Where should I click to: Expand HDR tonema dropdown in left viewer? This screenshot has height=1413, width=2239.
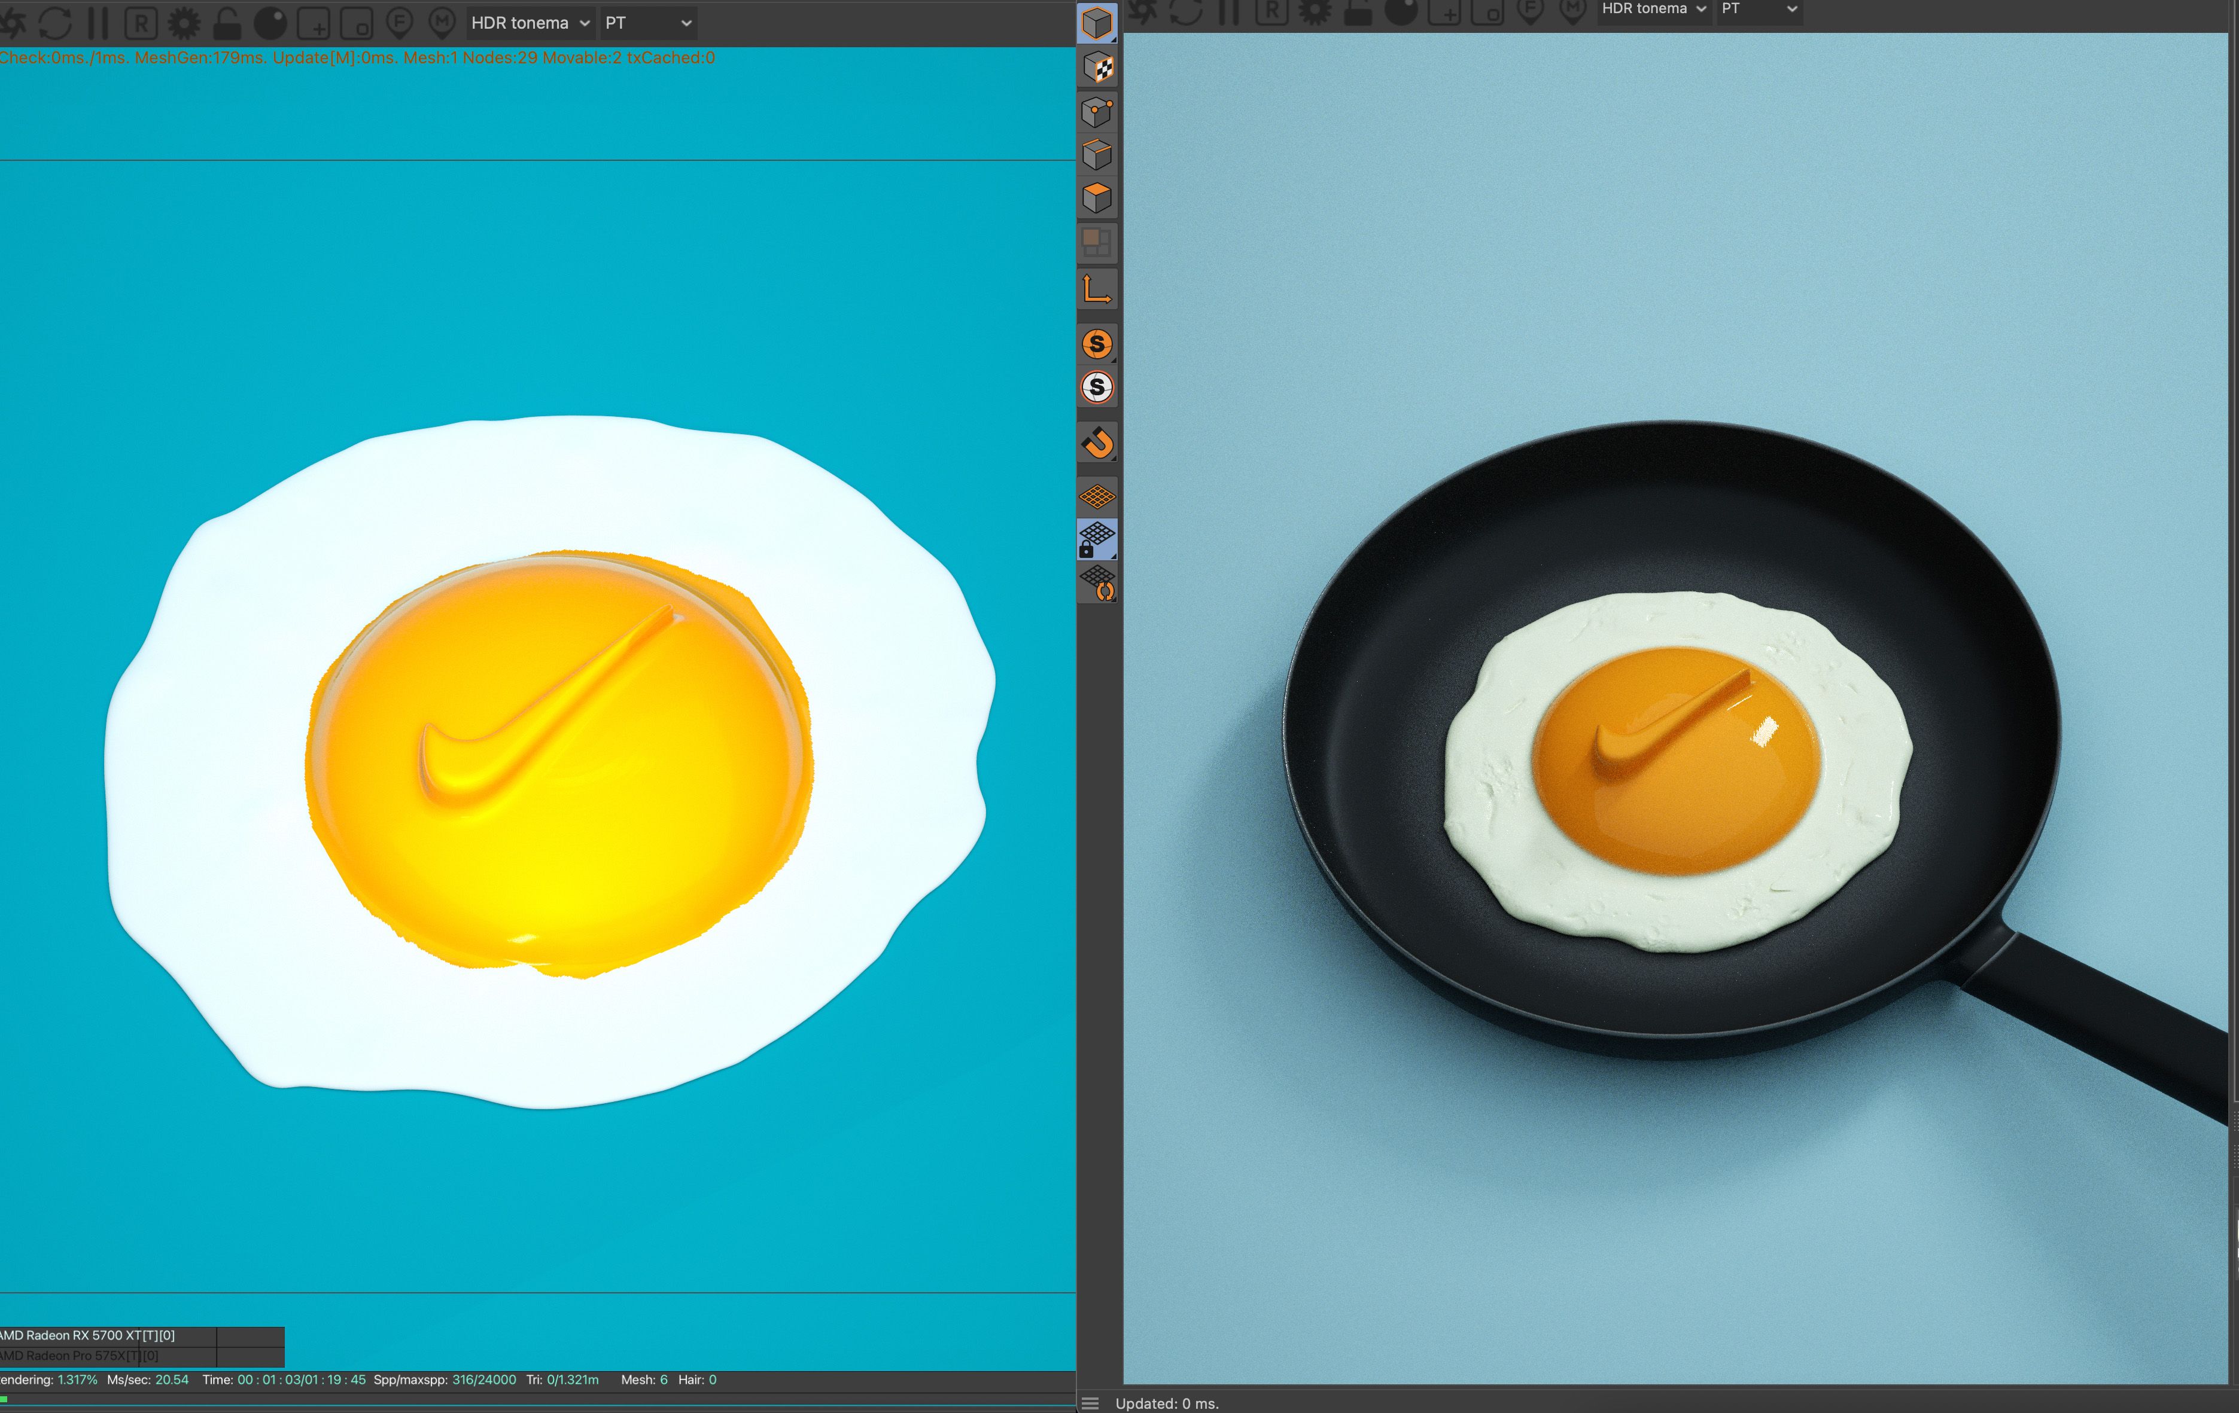(530, 23)
